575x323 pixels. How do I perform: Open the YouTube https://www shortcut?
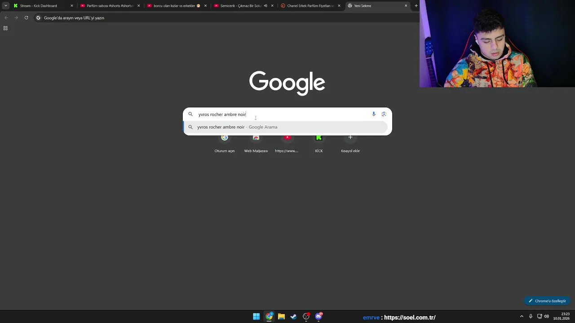(x=287, y=144)
